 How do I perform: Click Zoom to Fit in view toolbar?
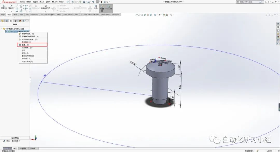pos(137,15)
